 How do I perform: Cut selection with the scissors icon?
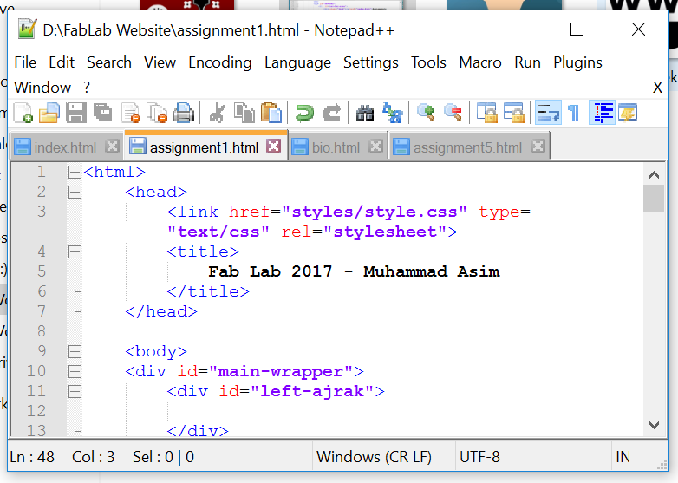(x=217, y=114)
